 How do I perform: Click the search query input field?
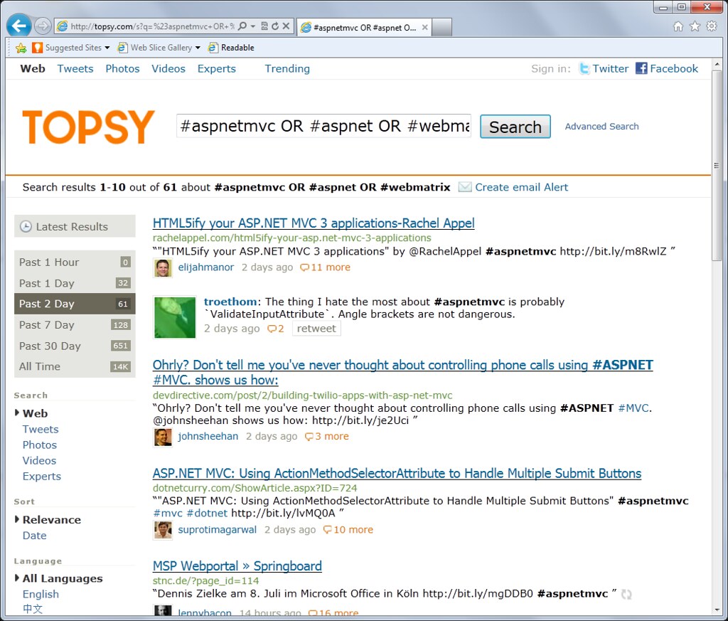[323, 126]
